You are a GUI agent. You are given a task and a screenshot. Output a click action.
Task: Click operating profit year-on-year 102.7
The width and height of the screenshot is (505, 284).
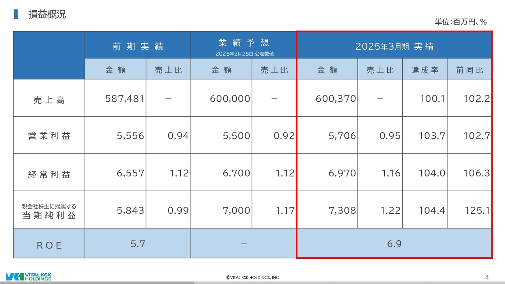click(477, 136)
